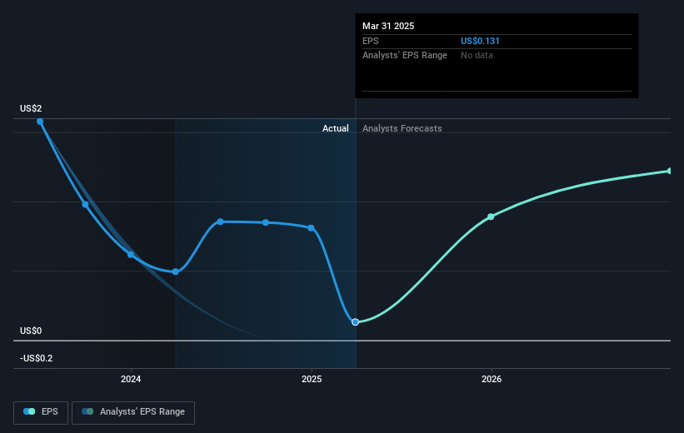Select the forecast point above 2026 label

[x=491, y=216]
